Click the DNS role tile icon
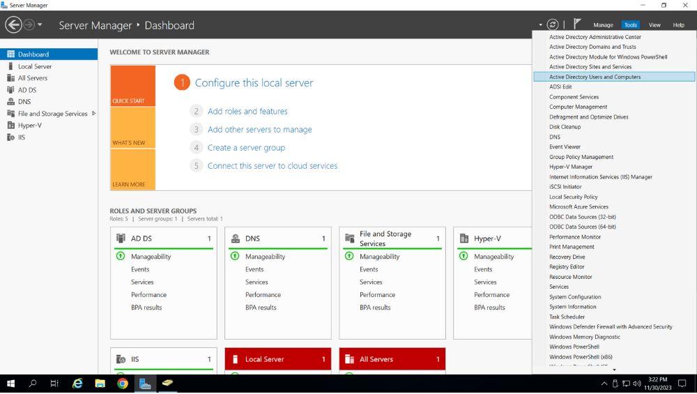697x394 pixels. click(x=235, y=238)
